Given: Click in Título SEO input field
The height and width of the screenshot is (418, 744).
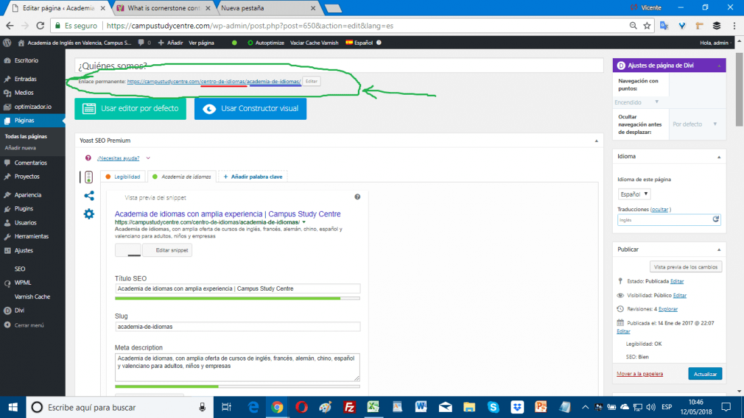Looking at the screenshot, I should pos(237,288).
